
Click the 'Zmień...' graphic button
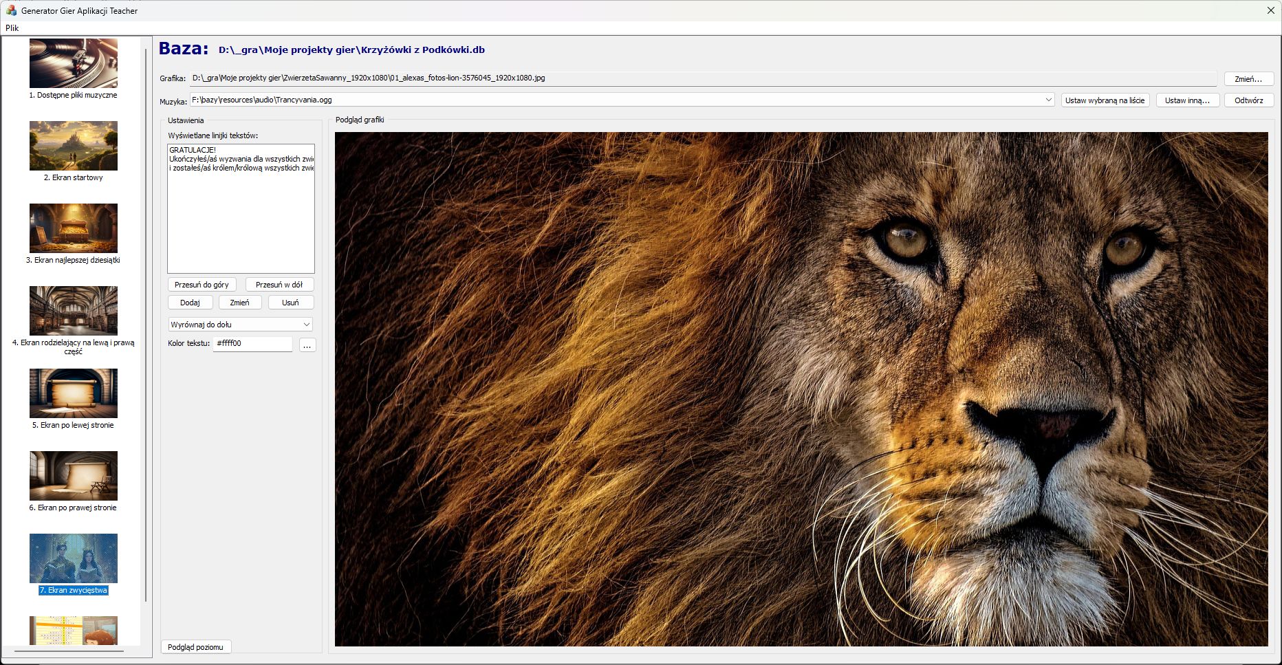point(1248,79)
